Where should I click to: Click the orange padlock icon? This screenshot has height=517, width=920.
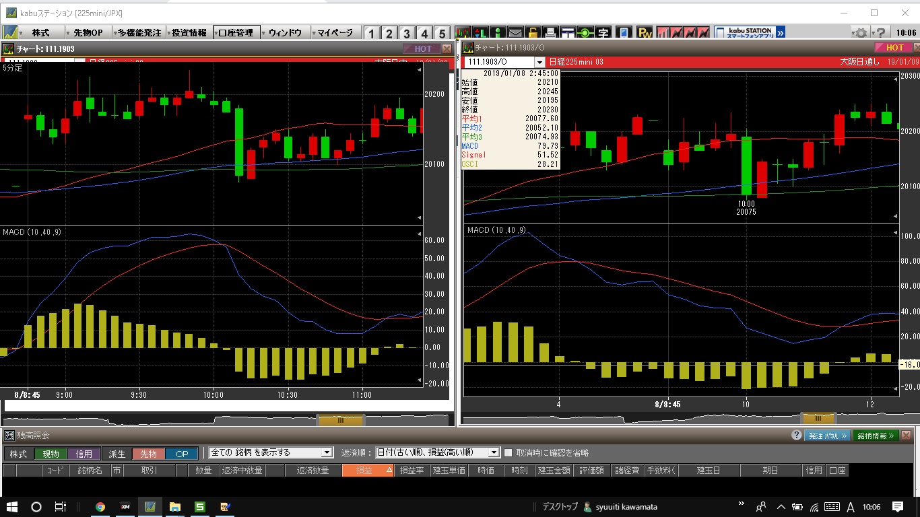pyautogui.click(x=533, y=32)
